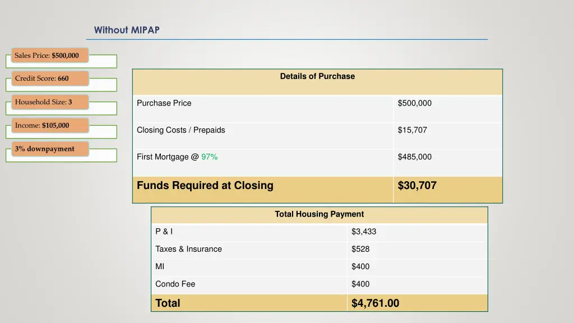
Task: Select the P & I $3,433 value
Action: (x=364, y=232)
